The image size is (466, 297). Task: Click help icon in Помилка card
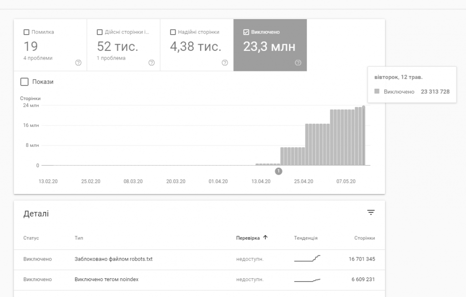(78, 63)
